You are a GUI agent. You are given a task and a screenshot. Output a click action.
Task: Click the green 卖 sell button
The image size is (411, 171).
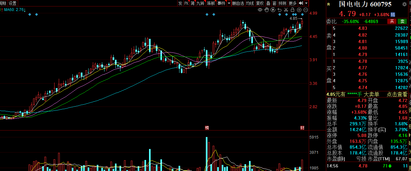point(402,21)
